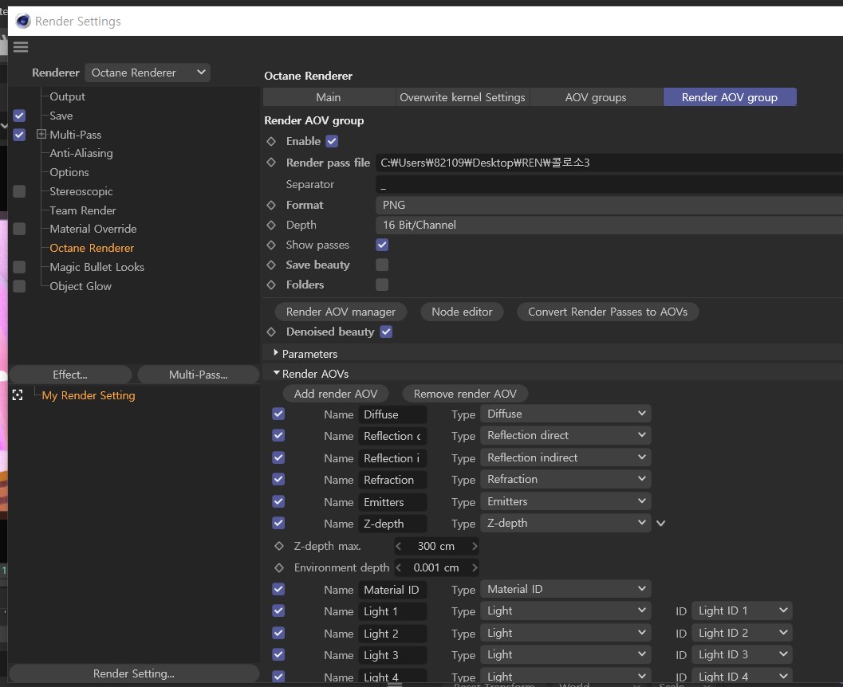The width and height of the screenshot is (843, 687).
Task: Click the Effect... button
Action: [70, 375]
